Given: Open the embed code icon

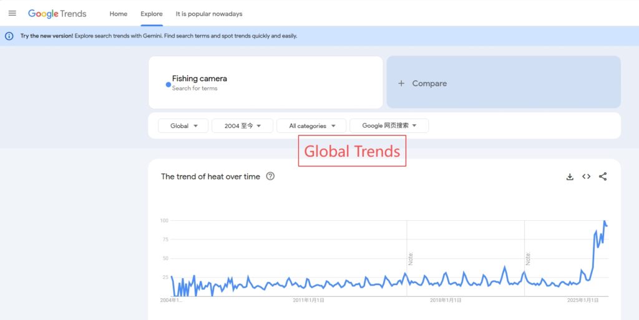Looking at the screenshot, I should pyautogui.click(x=586, y=177).
